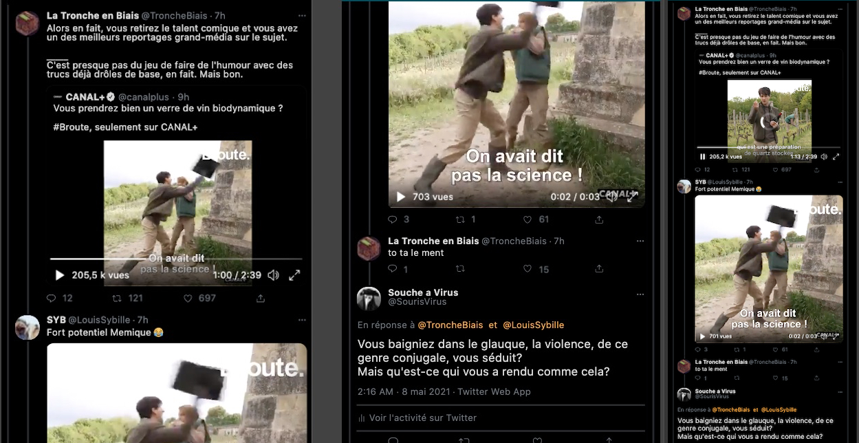Pause the video showing 205,2 k vues
Screen dimensions: 859x443
coord(702,157)
